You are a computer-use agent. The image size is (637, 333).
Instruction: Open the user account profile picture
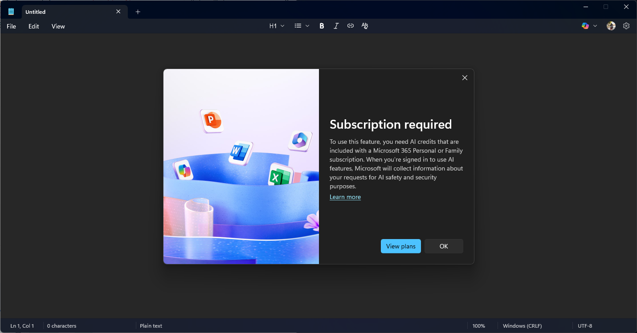(x=611, y=26)
